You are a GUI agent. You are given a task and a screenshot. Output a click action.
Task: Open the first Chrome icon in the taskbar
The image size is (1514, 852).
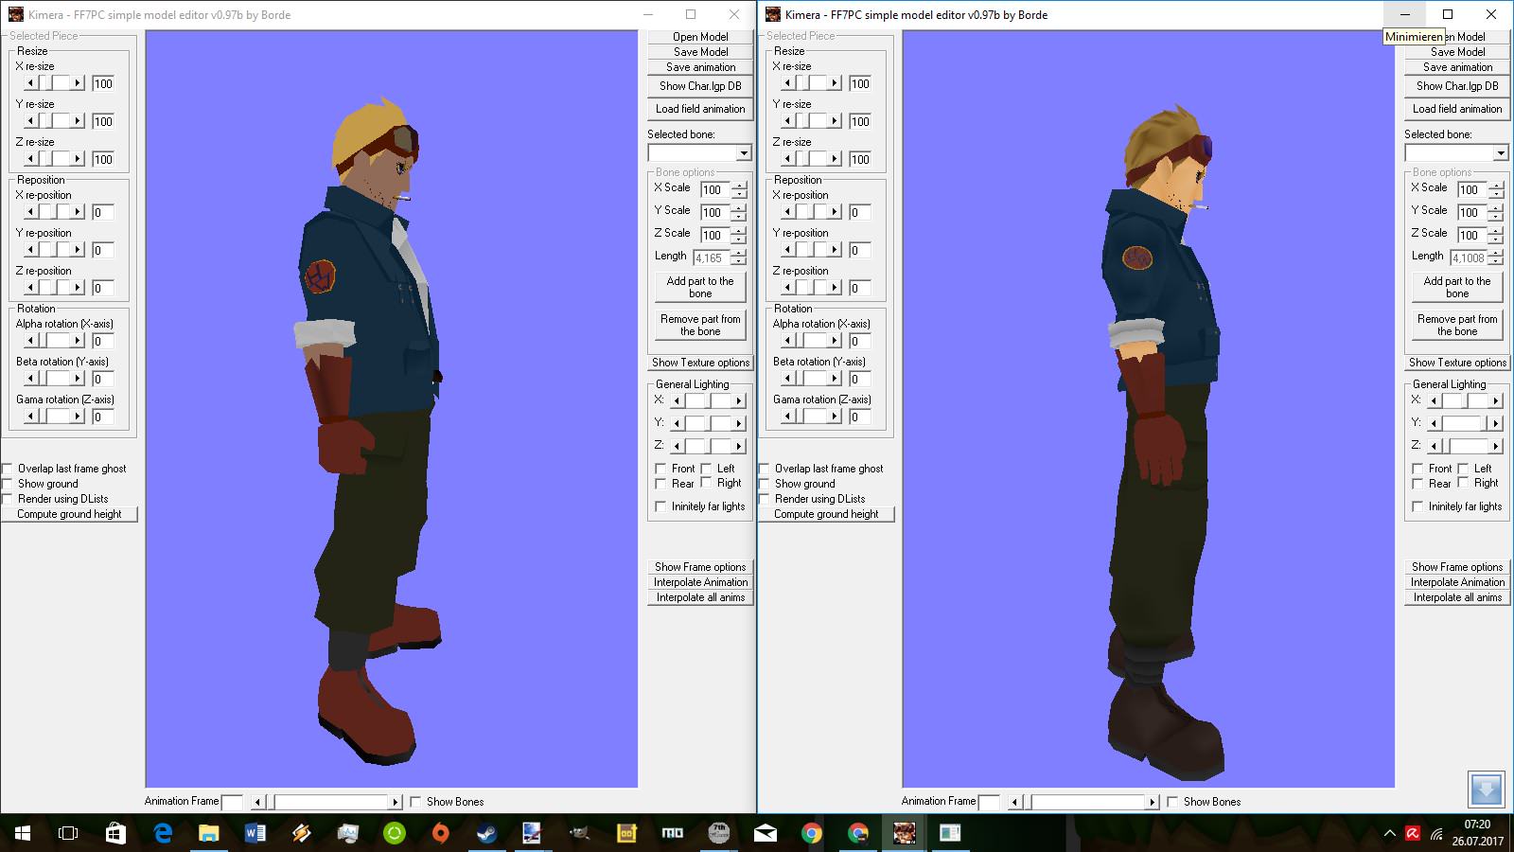(811, 833)
